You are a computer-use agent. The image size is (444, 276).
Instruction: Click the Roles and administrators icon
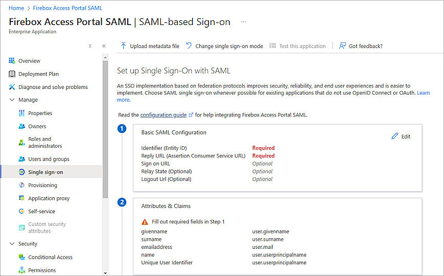[x=21, y=142]
